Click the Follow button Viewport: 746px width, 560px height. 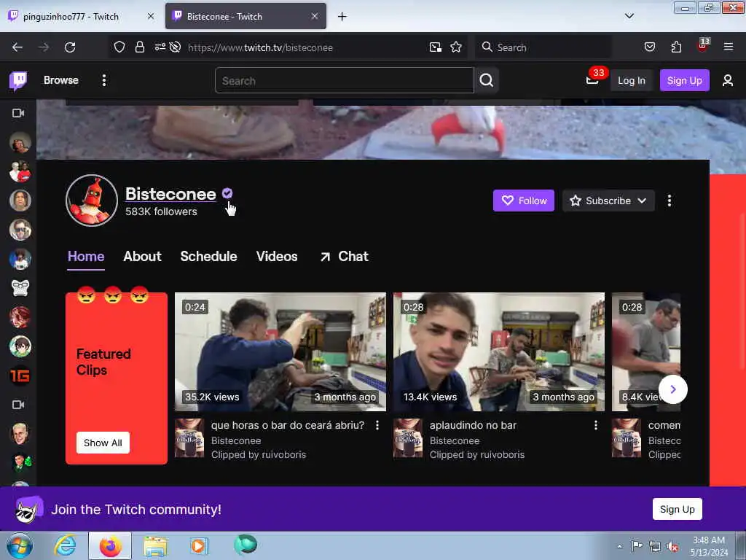[x=523, y=201]
